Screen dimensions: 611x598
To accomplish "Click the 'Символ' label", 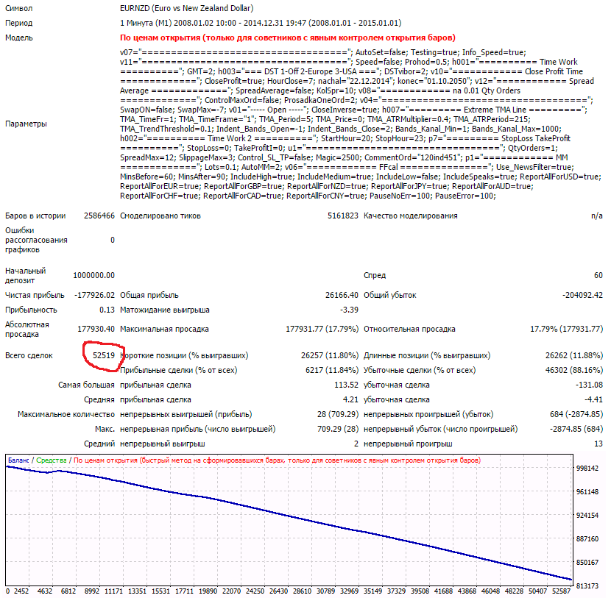I will (x=18, y=8).
